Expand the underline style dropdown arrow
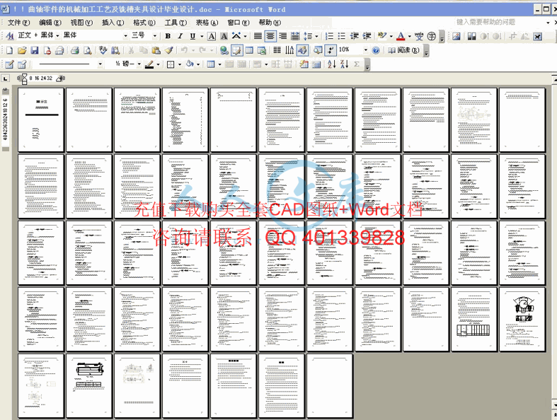This screenshot has height=420, width=557. pos(202,36)
